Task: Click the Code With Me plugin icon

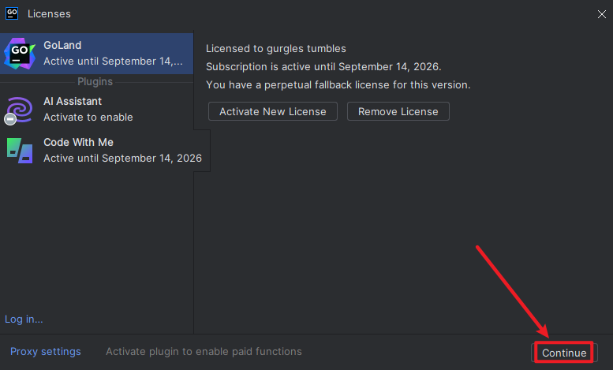Action: (x=20, y=151)
